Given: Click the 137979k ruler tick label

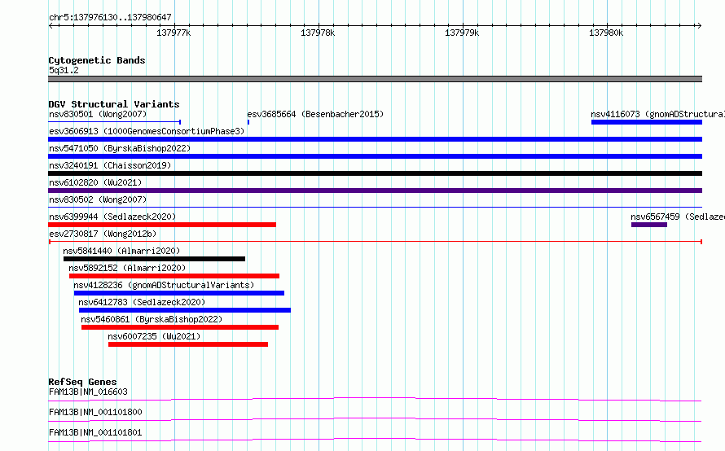Looking at the screenshot, I should pos(462,33).
